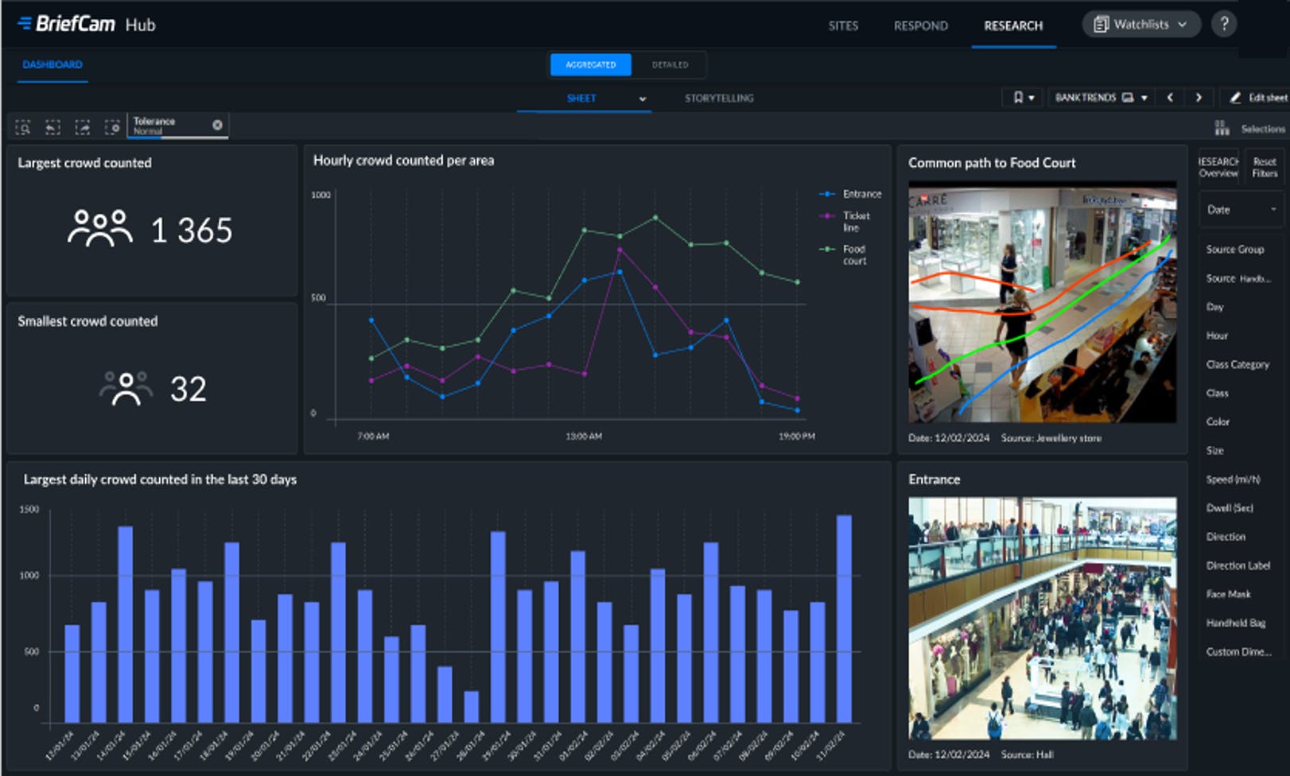
Task: Remove the Tolerance selection filter
Action: [x=217, y=125]
